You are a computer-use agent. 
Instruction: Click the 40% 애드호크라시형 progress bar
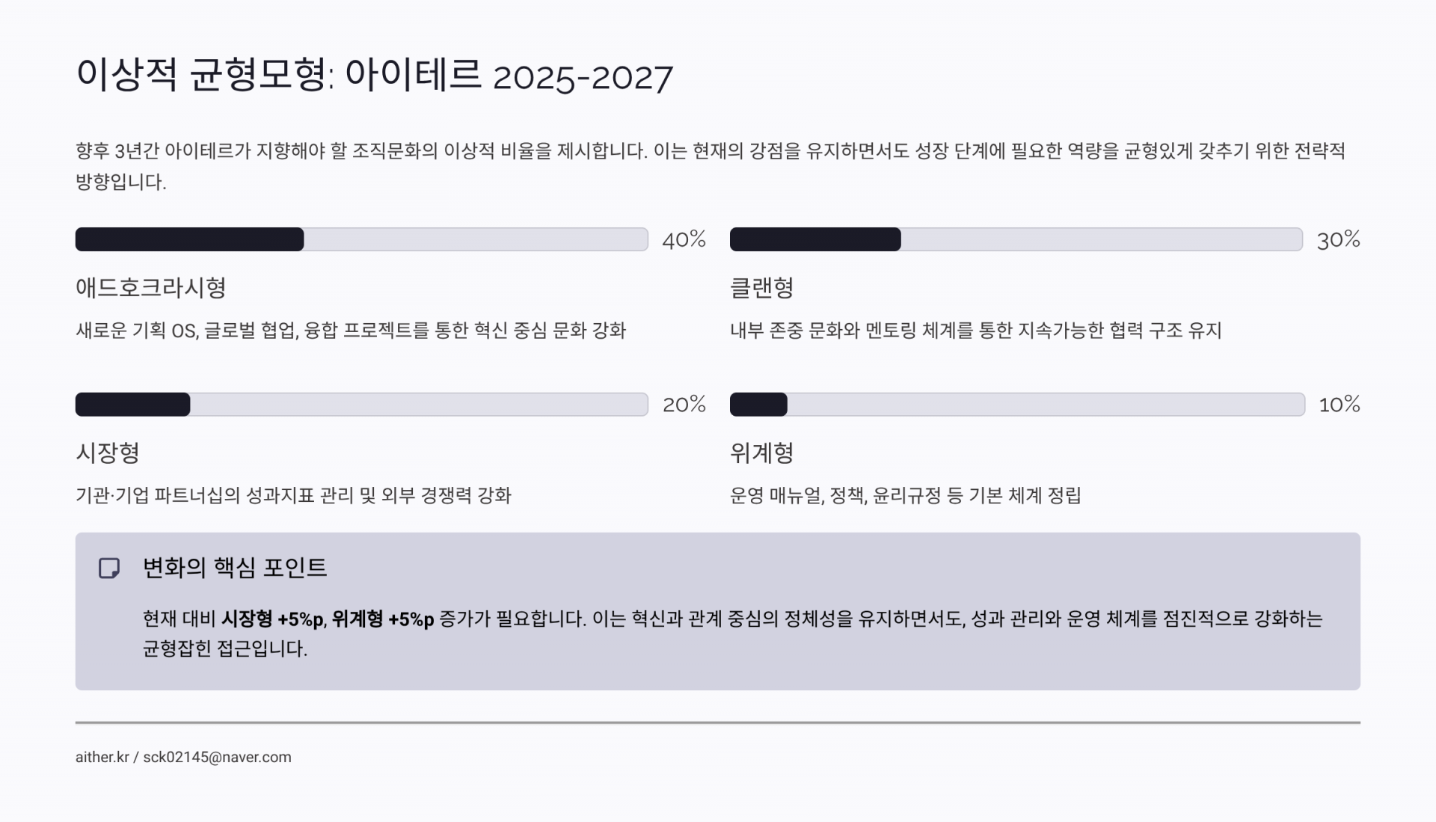361,239
